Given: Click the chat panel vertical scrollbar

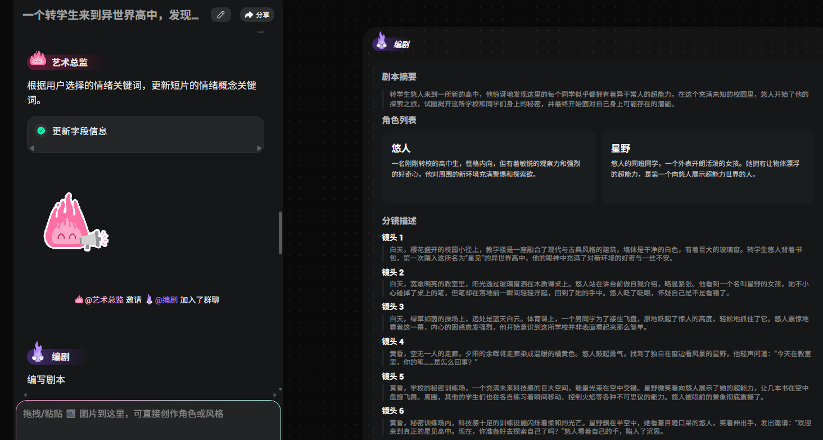Looking at the screenshot, I should pyautogui.click(x=281, y=232).
